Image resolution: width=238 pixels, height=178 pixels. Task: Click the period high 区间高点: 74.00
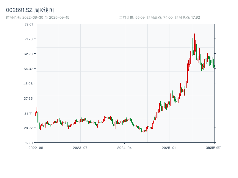[x=160, y=18]
